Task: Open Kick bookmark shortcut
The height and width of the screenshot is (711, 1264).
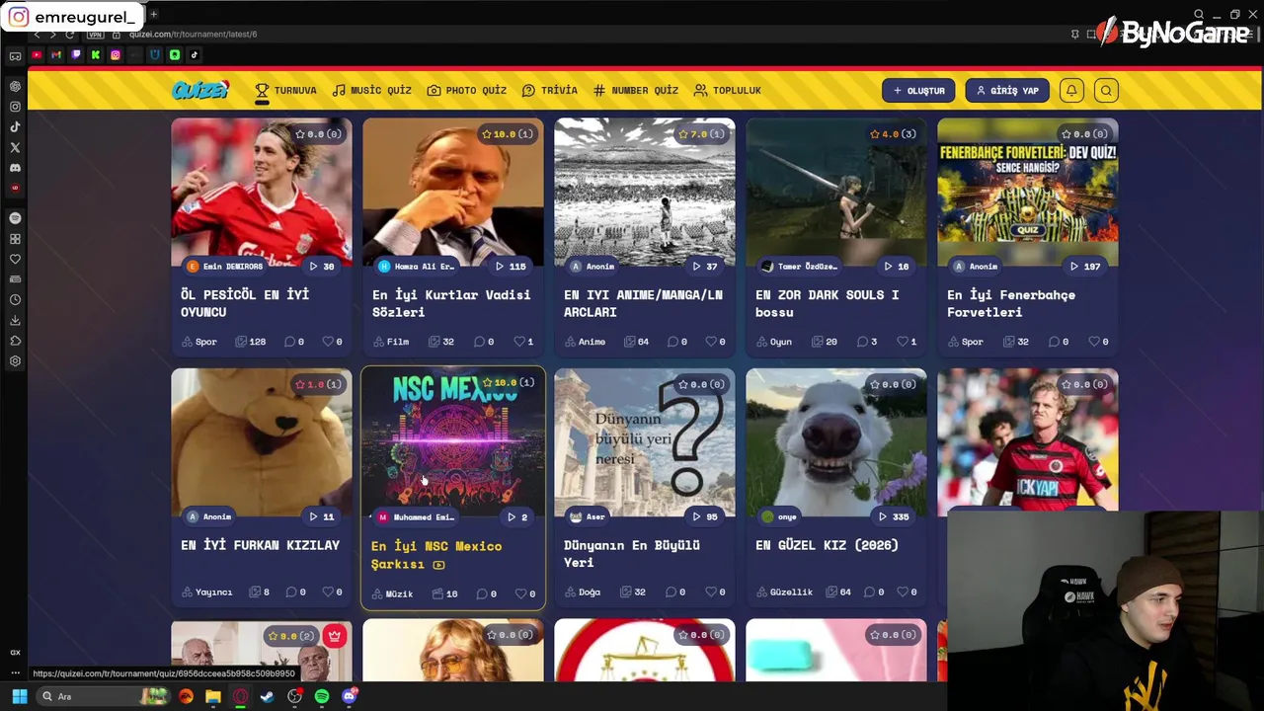Action: [x=96, y=55]
